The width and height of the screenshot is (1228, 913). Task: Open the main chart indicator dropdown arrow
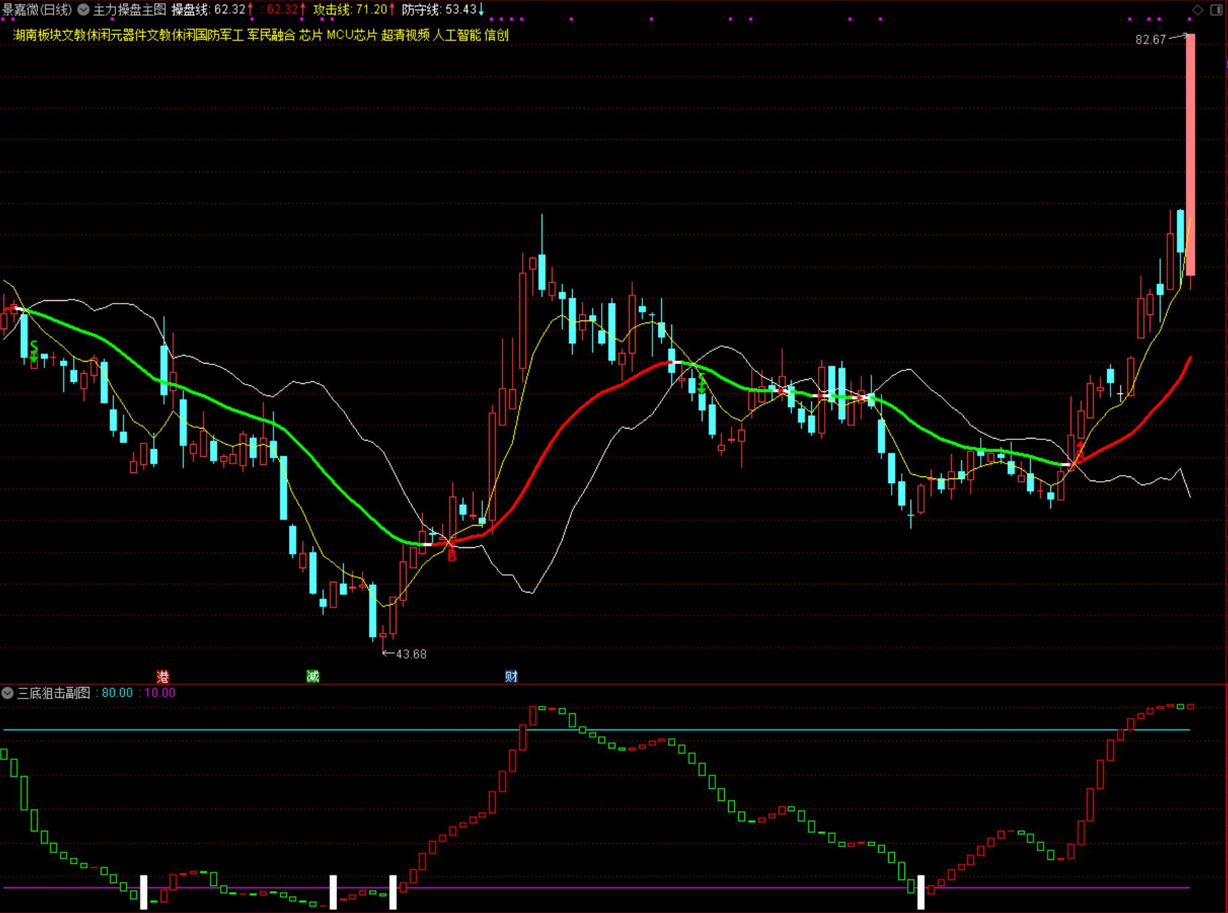(x=83, y=9)
